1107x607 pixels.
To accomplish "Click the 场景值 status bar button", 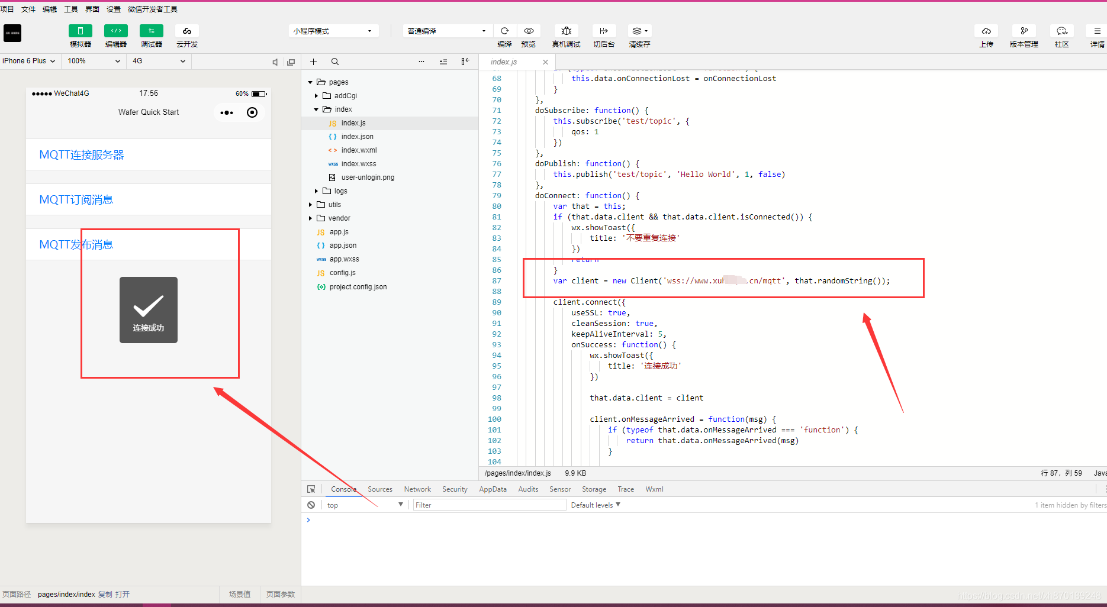I will [240, 594].
